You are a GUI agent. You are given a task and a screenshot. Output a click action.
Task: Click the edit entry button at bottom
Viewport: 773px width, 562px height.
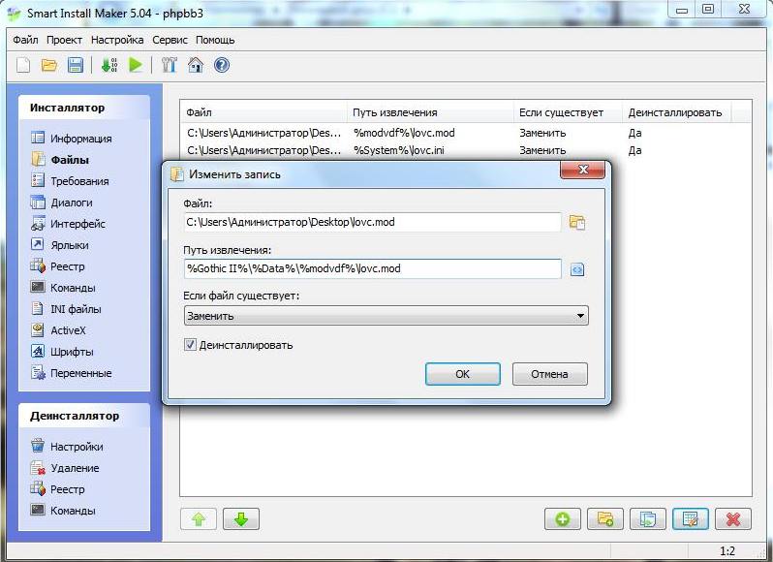pyautogui.click(x=690, y=519)
